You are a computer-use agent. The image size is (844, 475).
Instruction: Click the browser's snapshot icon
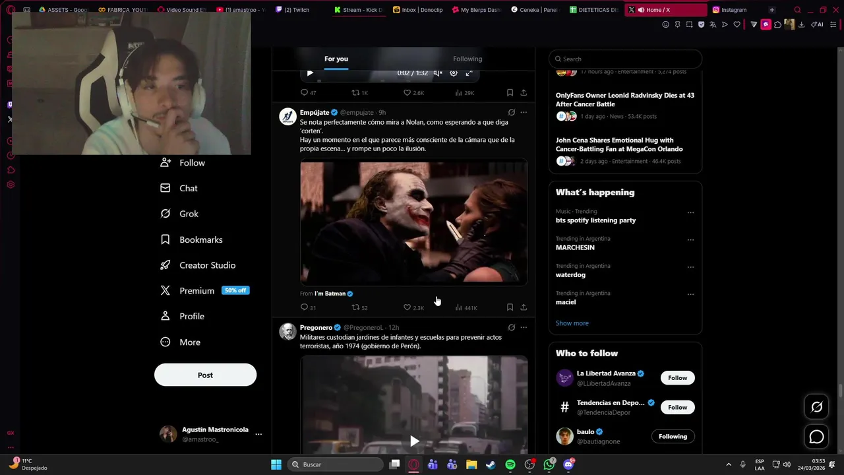pos(689,24)
